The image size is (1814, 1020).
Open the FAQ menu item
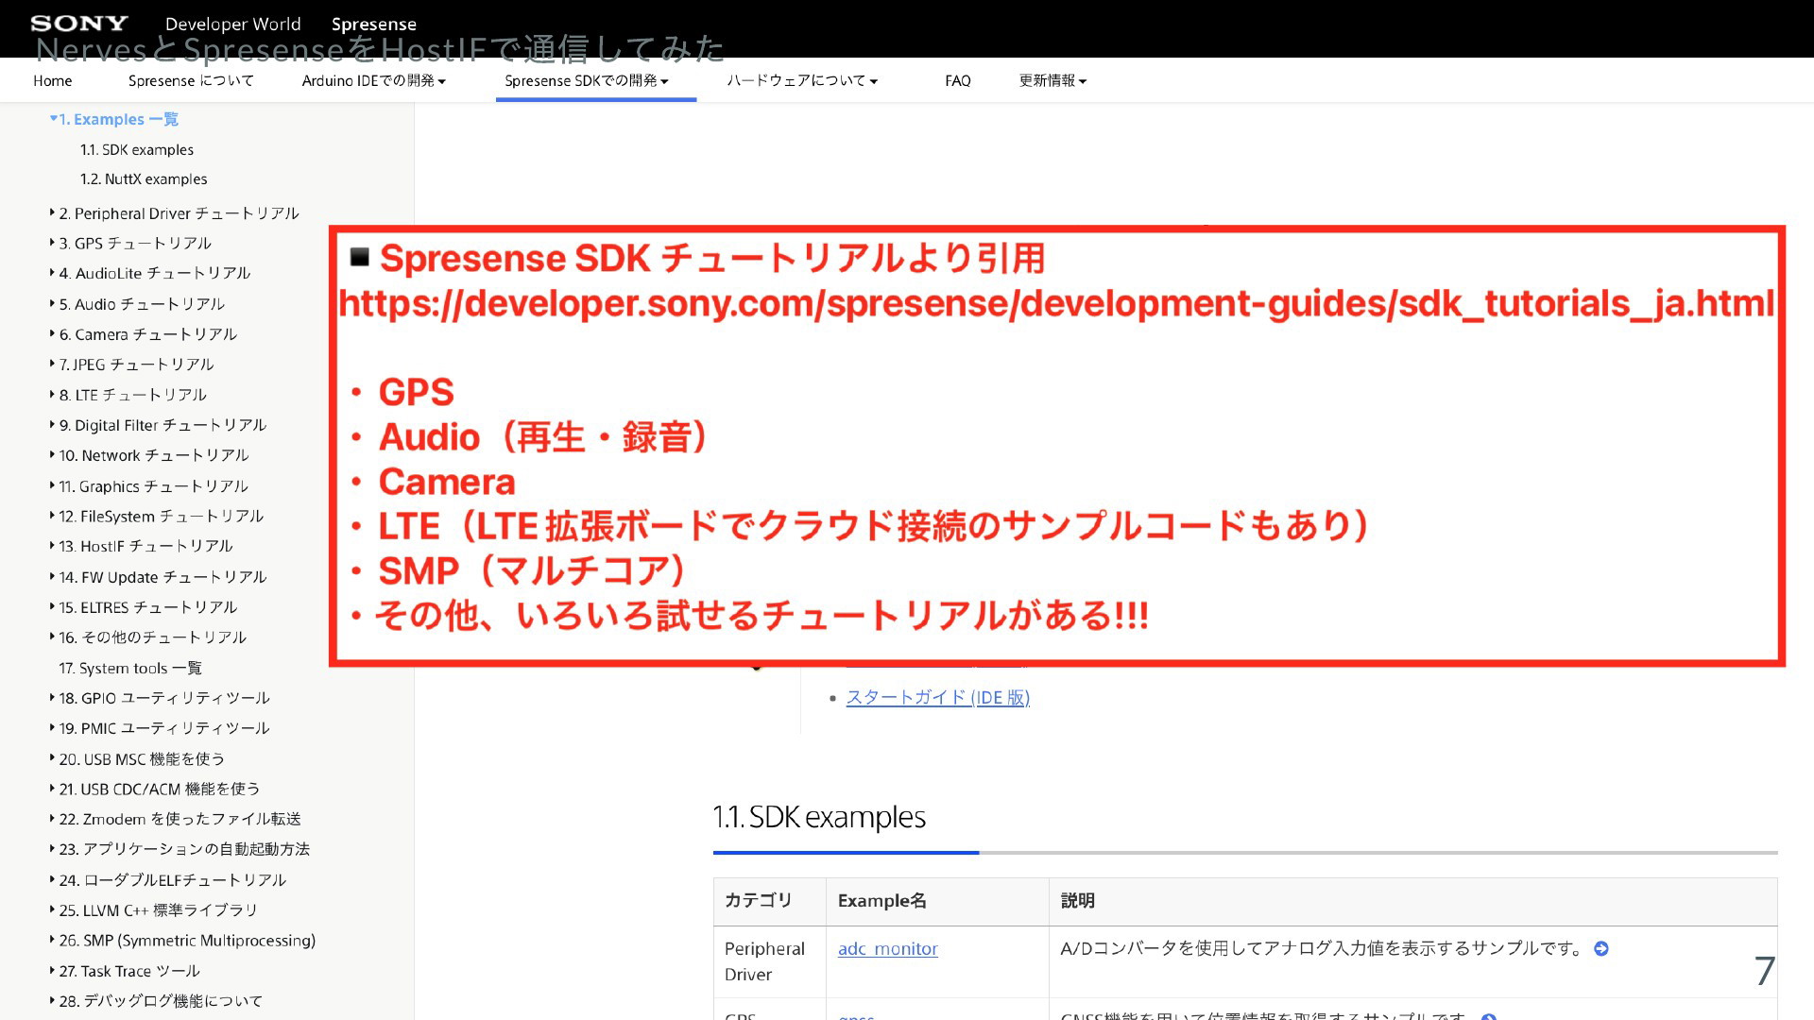958,80
